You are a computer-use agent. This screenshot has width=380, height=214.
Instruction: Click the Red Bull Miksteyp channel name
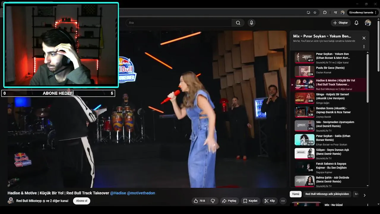pyautogui.click(x=29, y=201)
